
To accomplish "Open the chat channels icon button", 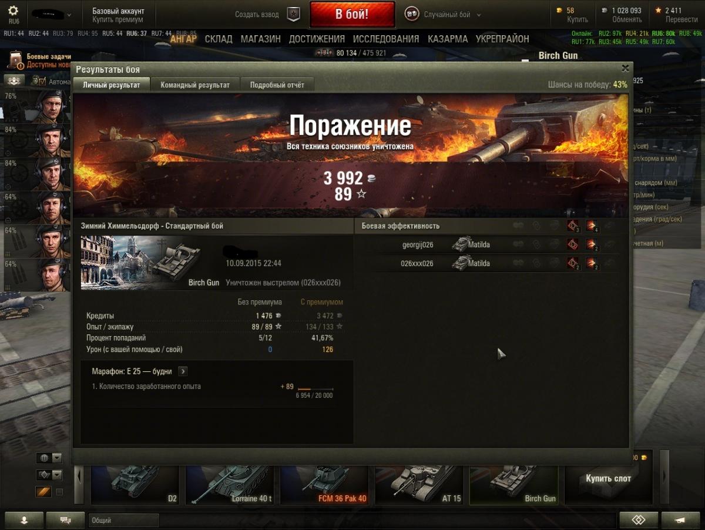I will point(65,519).
